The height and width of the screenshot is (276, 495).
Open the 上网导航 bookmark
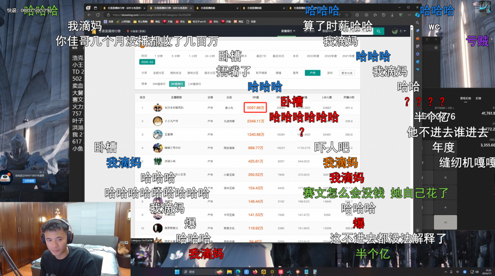tap(123, 22)
